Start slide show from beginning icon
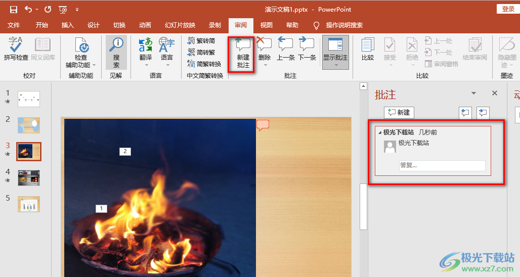Screen dimensions: 520x277 (63, 10)
